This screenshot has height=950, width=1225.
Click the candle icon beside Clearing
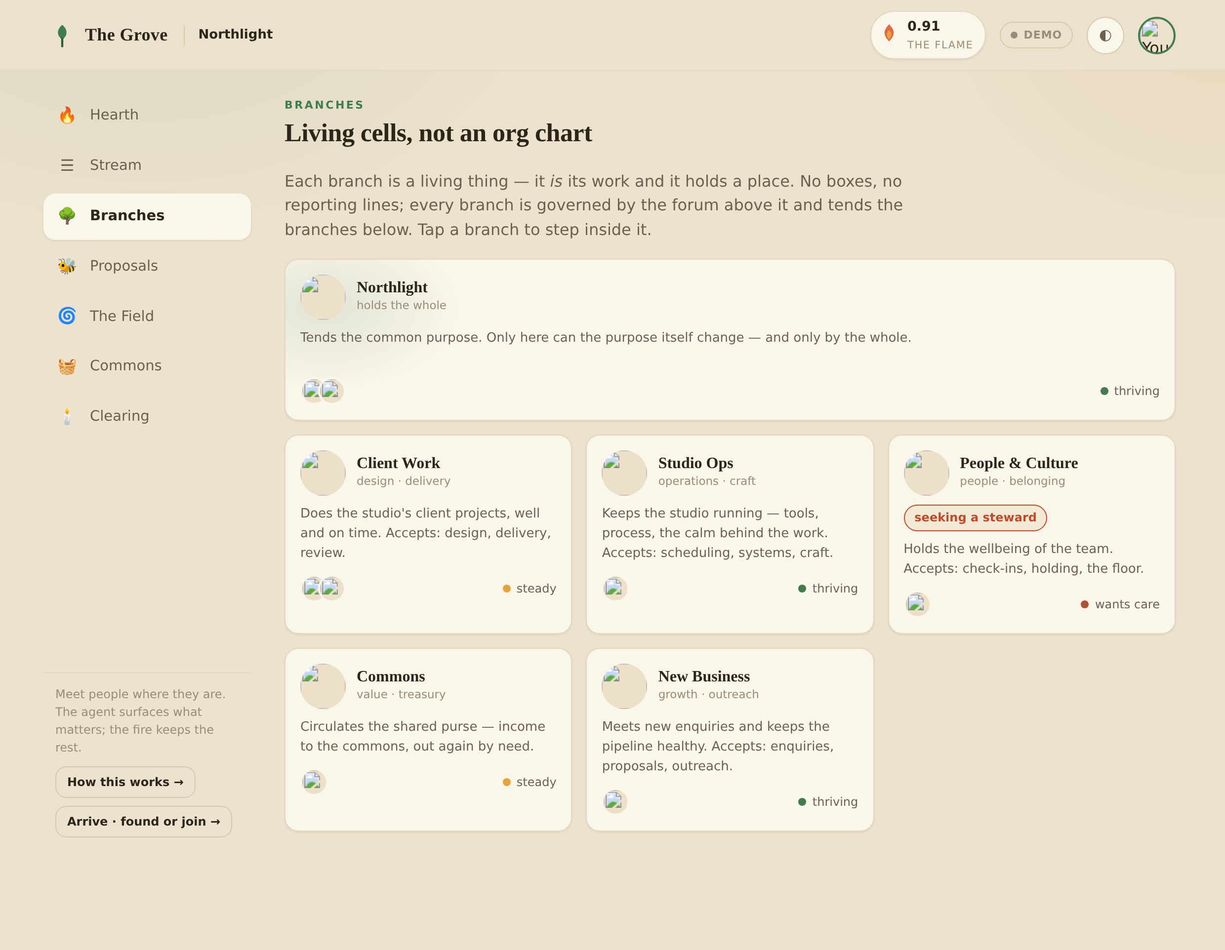67,416
